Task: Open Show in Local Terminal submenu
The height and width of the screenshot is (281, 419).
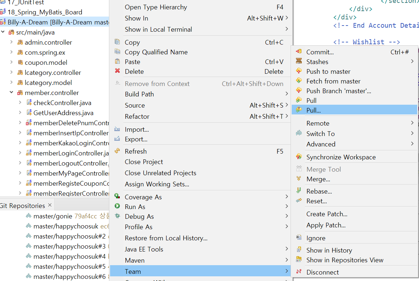Action: [x=200, y=29]
